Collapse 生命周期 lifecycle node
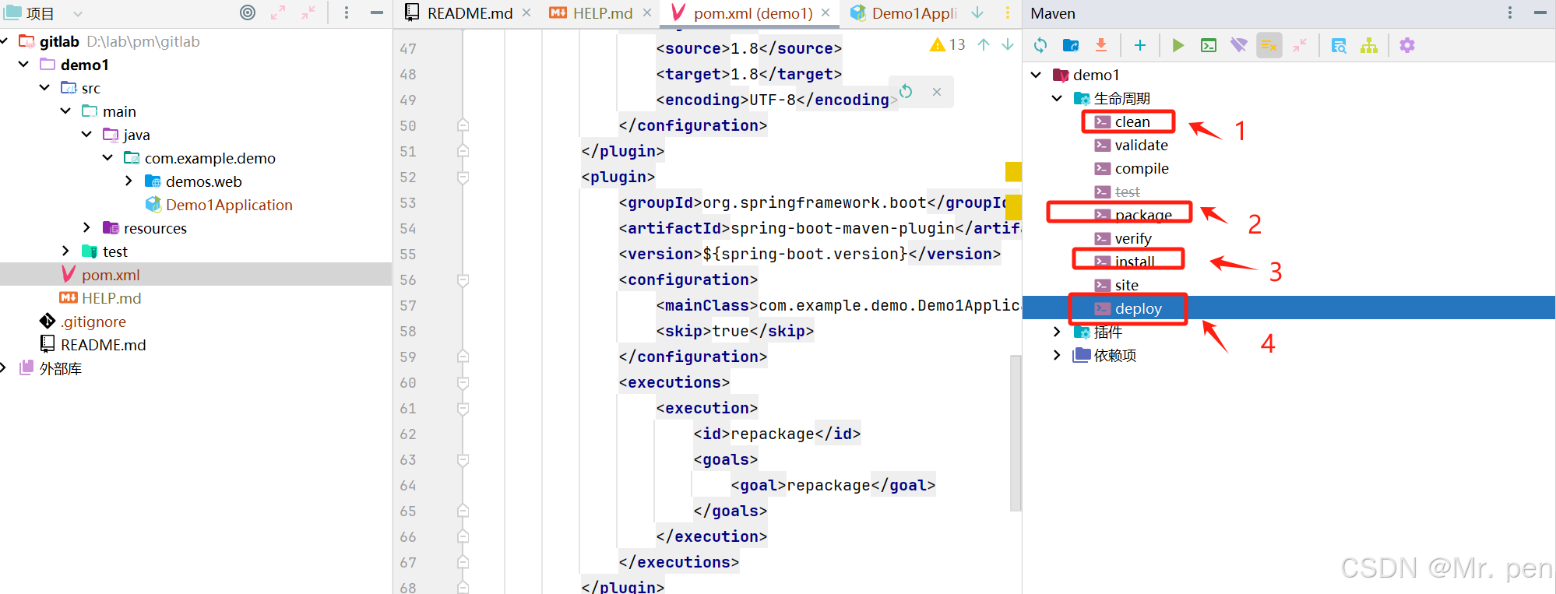1556x594 pixels. pos(1057,98)
